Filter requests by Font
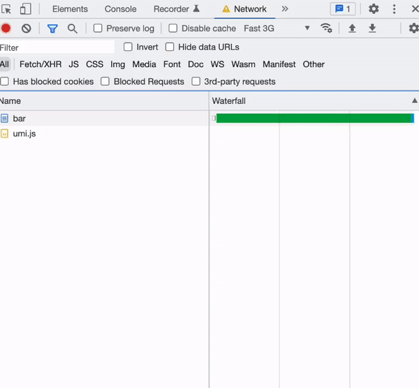This screenshot has height=388, width=419. click(x=172, y=64)
